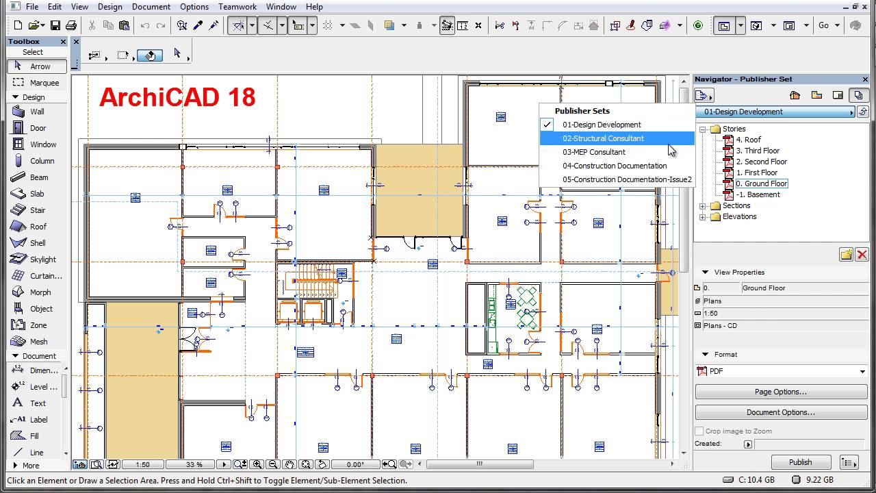Screen dimensions: 876x493
Task: Collapse the Design toolbox group
Action: [15, 97]
